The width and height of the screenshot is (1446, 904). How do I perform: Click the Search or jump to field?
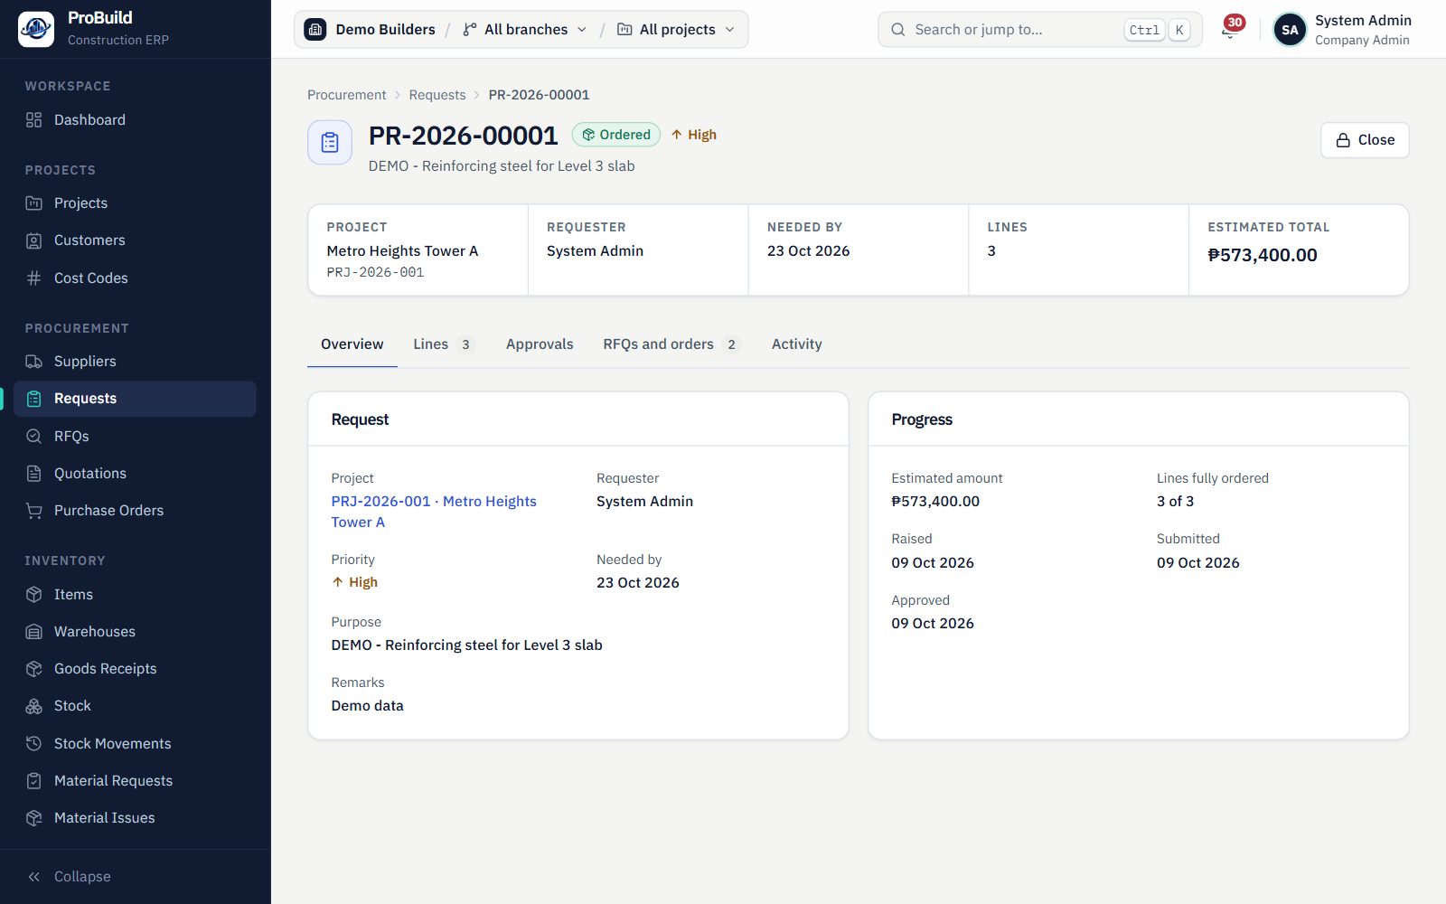pos(1039,29)
